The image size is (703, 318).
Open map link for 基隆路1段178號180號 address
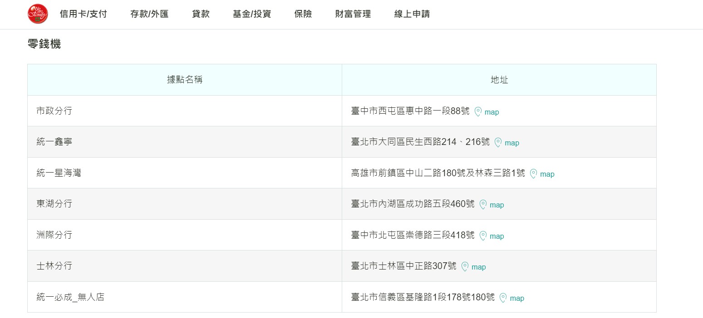(x=517, y=298)
